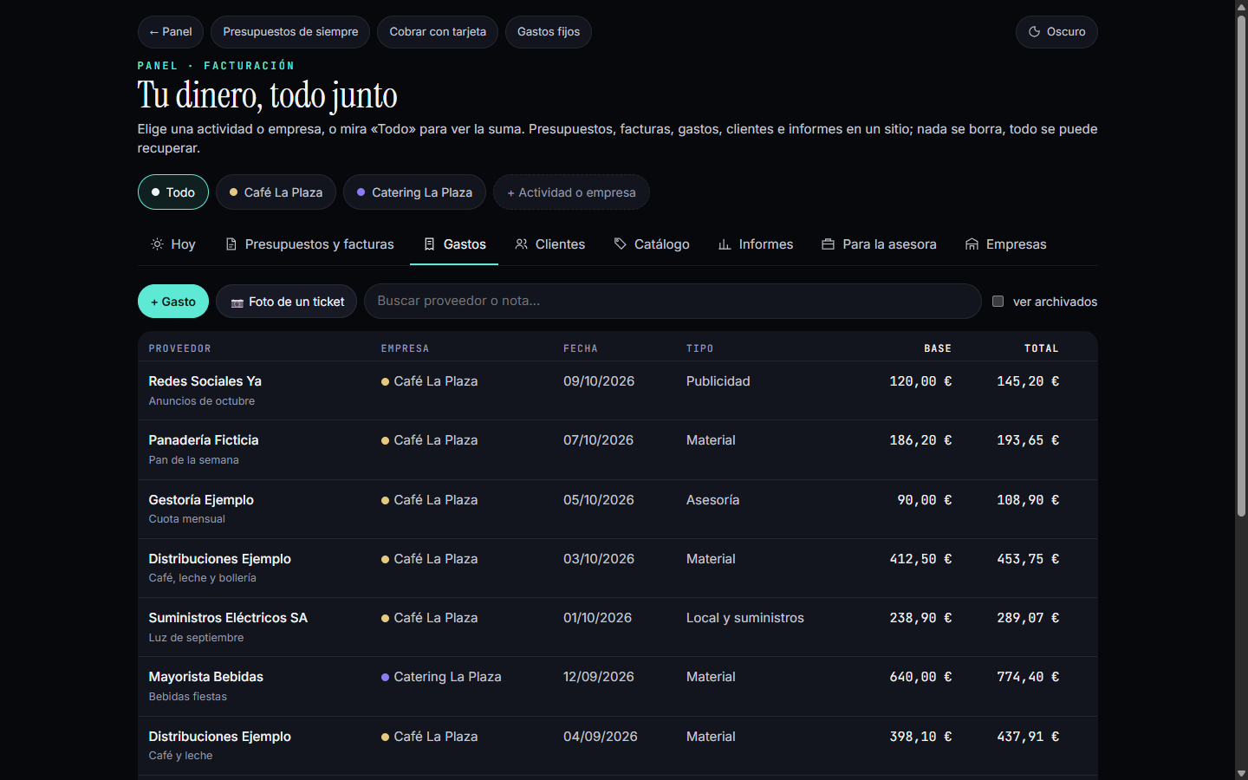This screenshot has height=780, width=1248.
Task: Open Presupuestos de siempre
Action: (x=290, y=32)
